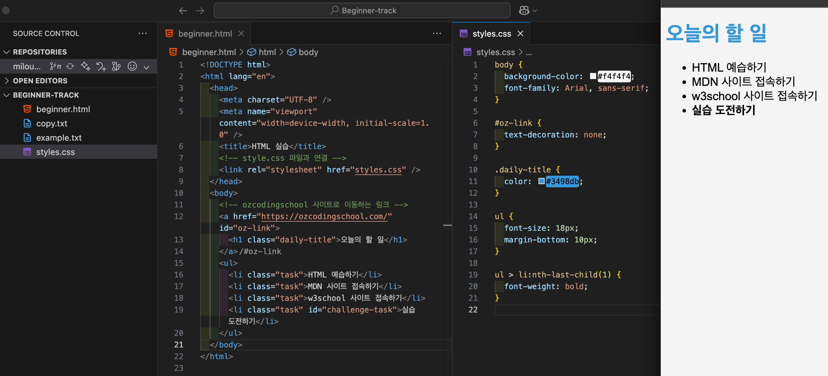The height and width of the screenshot is (376, 828).
Task: Click the sparkle generate commit message icon
Action: click(x=86, y=66)
